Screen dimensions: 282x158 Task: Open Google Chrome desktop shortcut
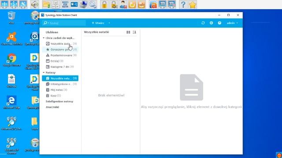(12, 60)
